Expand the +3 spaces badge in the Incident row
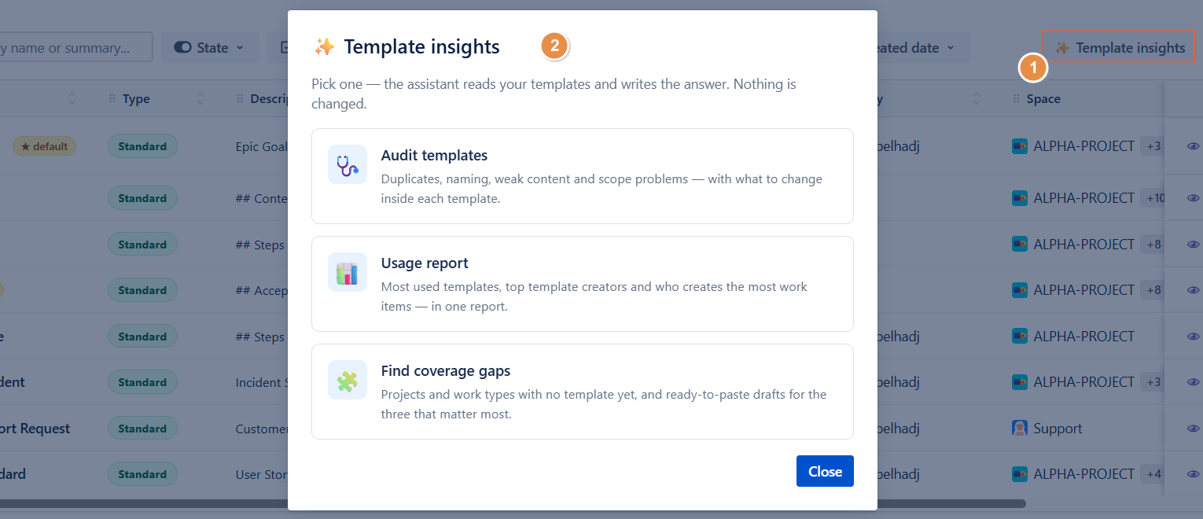Viewport: 1203px width, 519px height. (1153, 382)
